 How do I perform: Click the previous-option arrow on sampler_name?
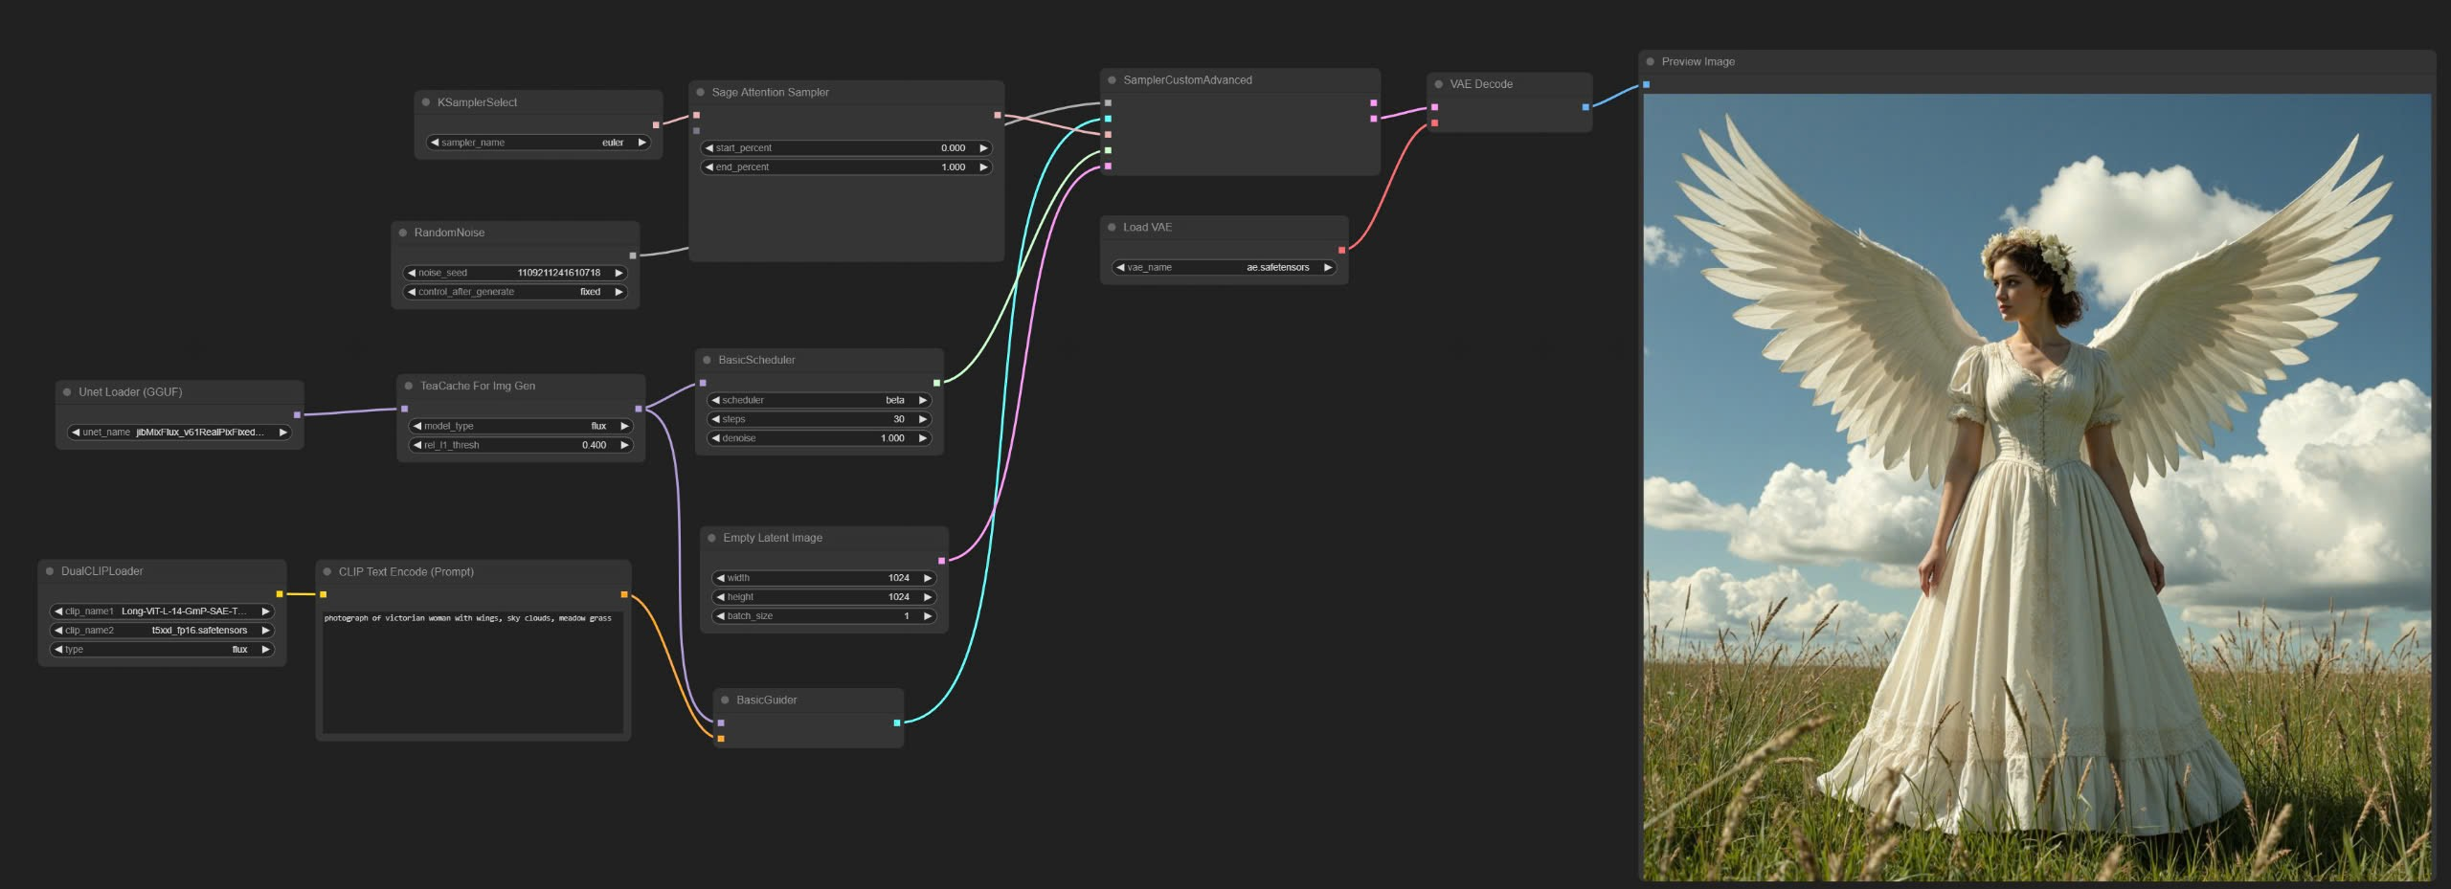click(x=435, y=143)
